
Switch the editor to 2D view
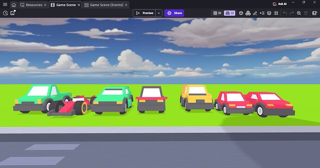(217, 13)
